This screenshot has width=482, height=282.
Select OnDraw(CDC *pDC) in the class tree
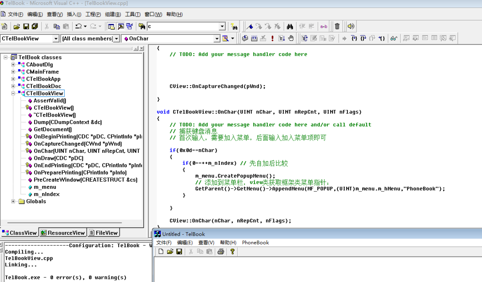[58, 158]
